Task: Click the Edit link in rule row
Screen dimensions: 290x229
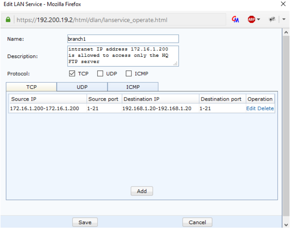Action: [251, 108]
